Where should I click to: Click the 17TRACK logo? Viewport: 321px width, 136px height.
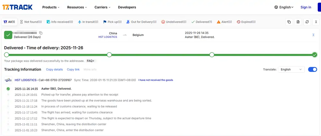tap(18, 7)
